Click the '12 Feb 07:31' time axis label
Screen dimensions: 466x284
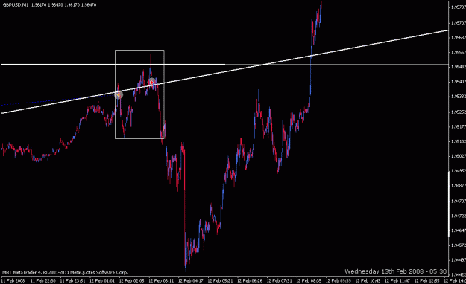point(279,280)
